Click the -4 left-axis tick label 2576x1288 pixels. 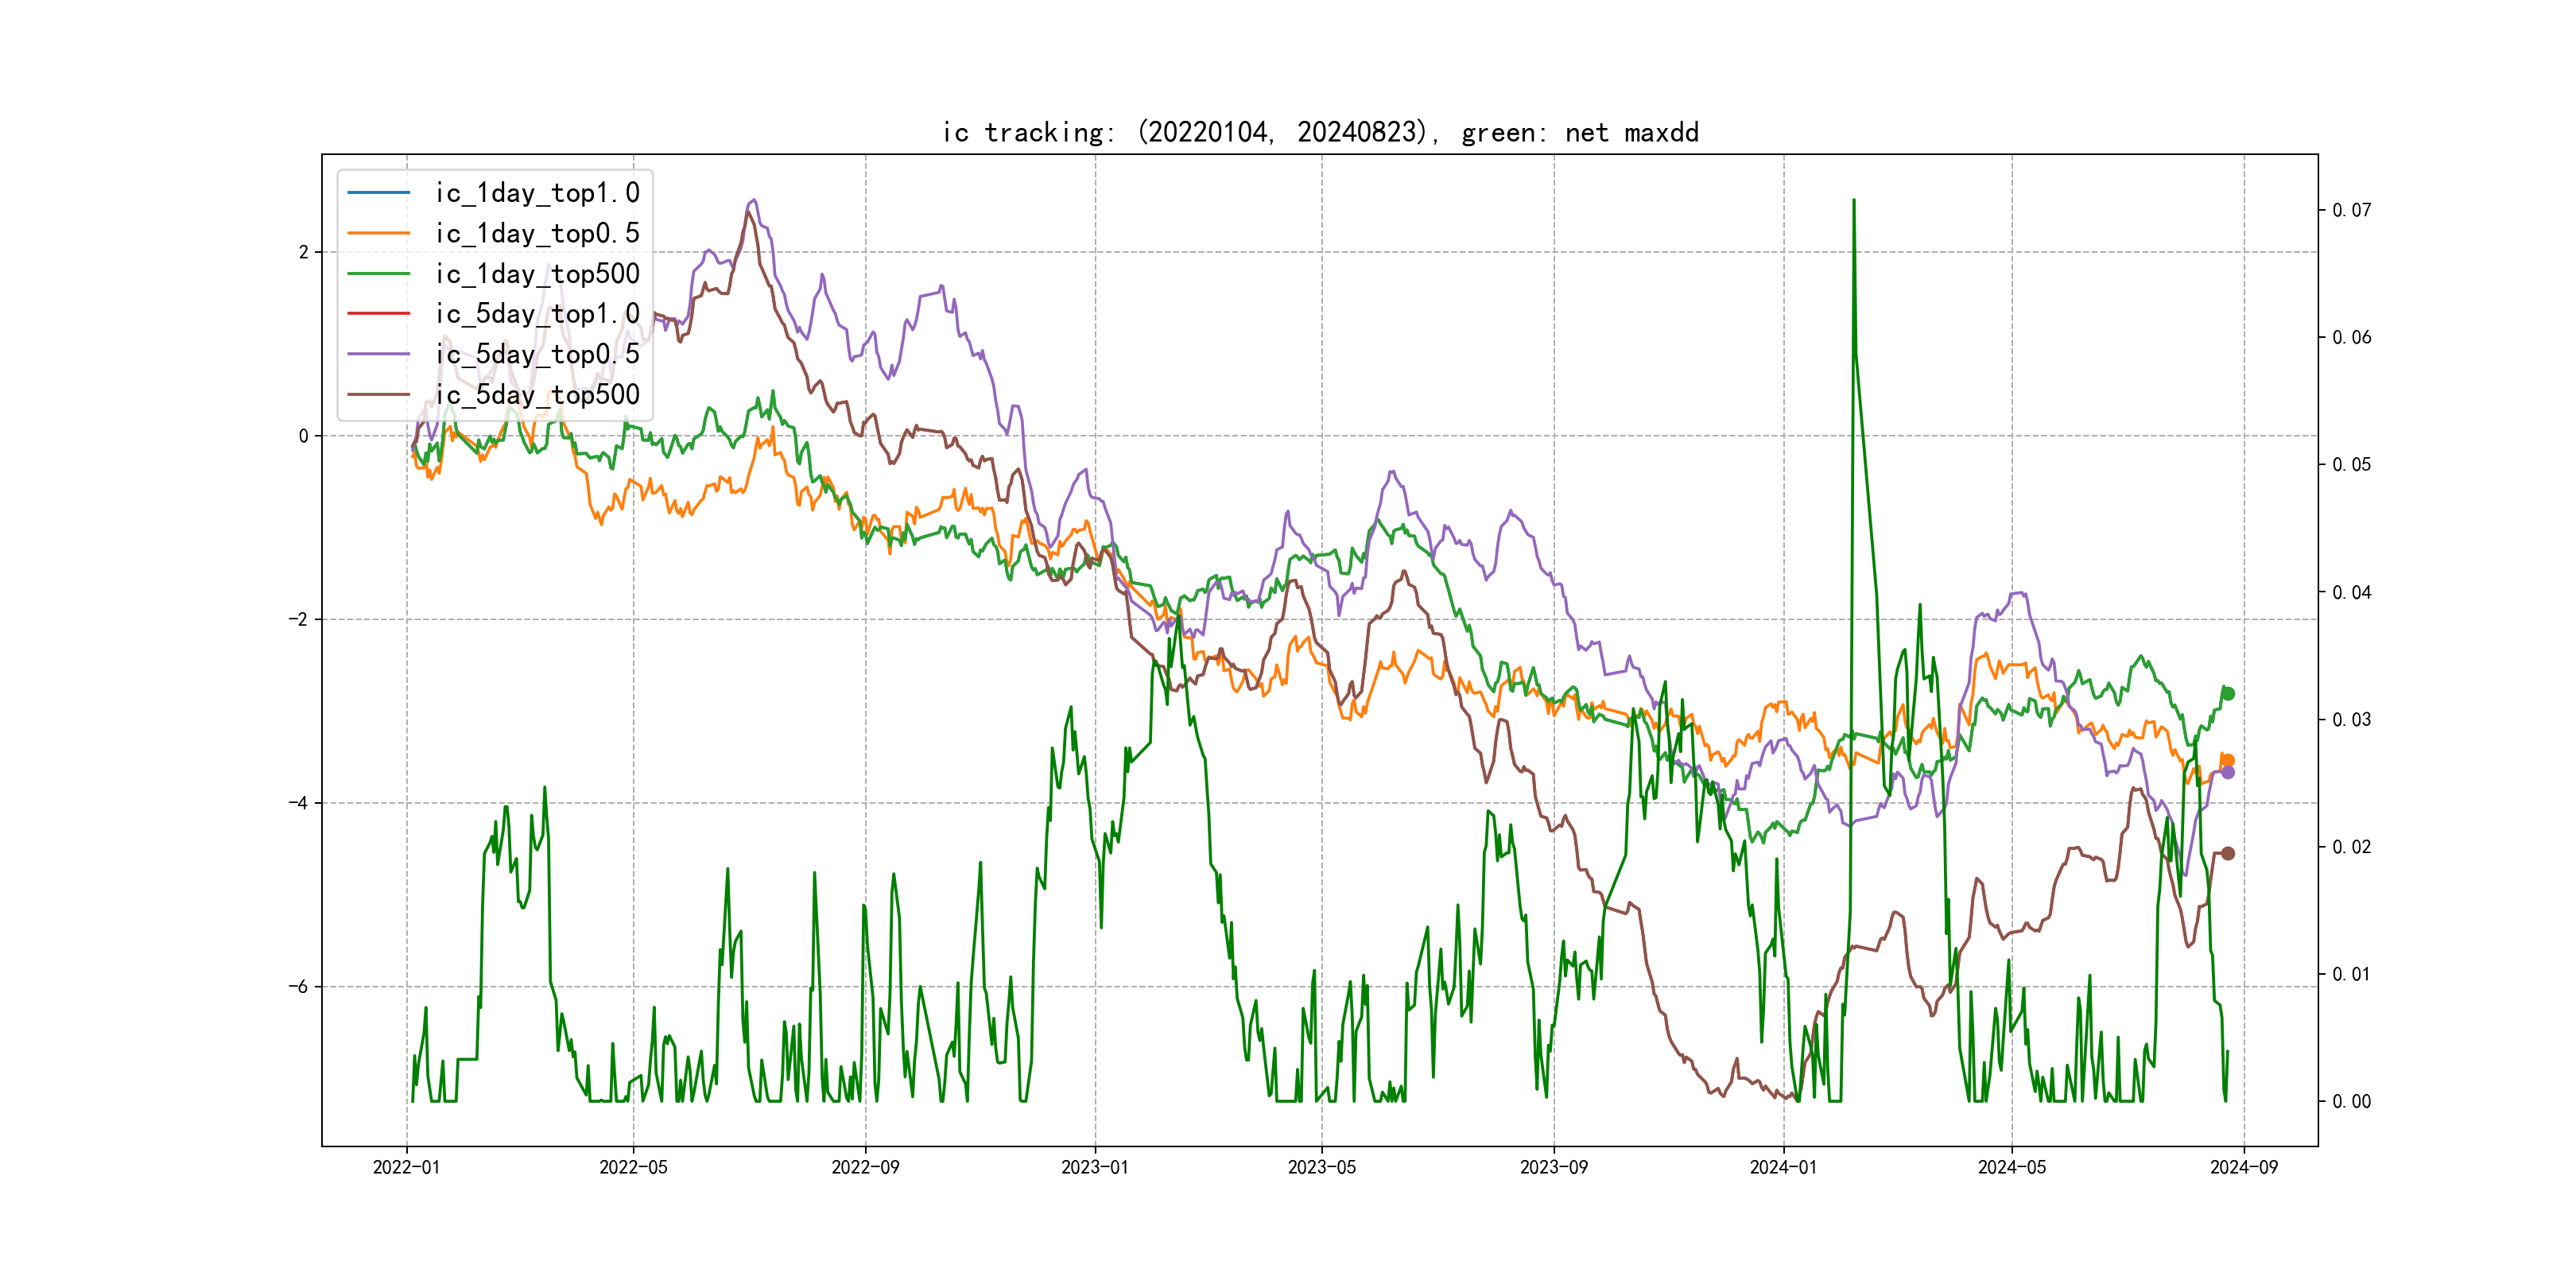pyautogui.click(x=298, y=803)
